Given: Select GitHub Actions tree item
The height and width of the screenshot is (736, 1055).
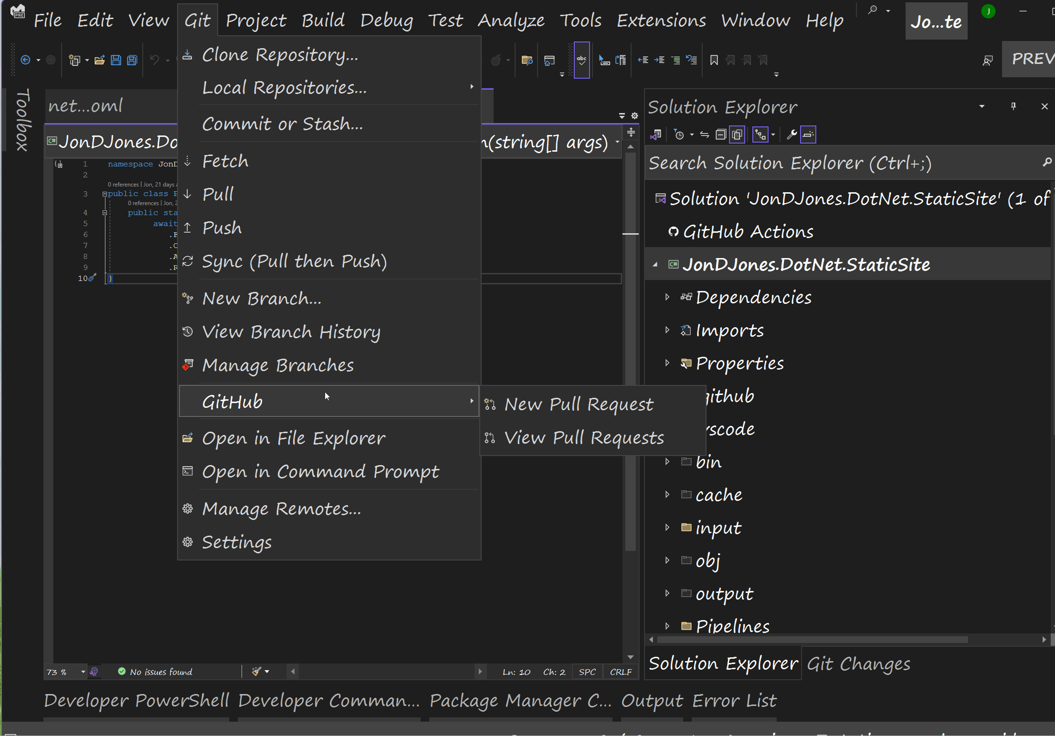Looking at the screenshot, I should (748, 231).
